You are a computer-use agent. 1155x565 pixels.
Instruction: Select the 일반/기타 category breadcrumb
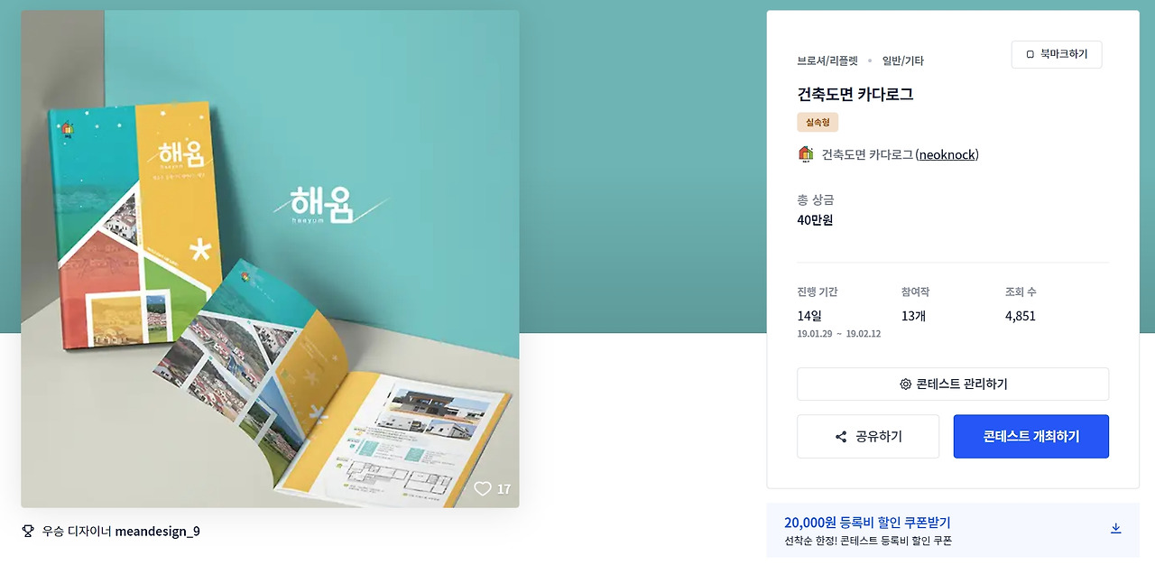pos(903,60)
